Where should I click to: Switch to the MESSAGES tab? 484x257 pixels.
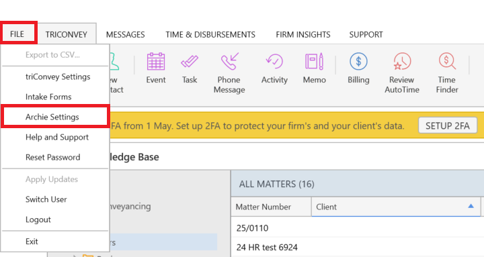point(125,34)
